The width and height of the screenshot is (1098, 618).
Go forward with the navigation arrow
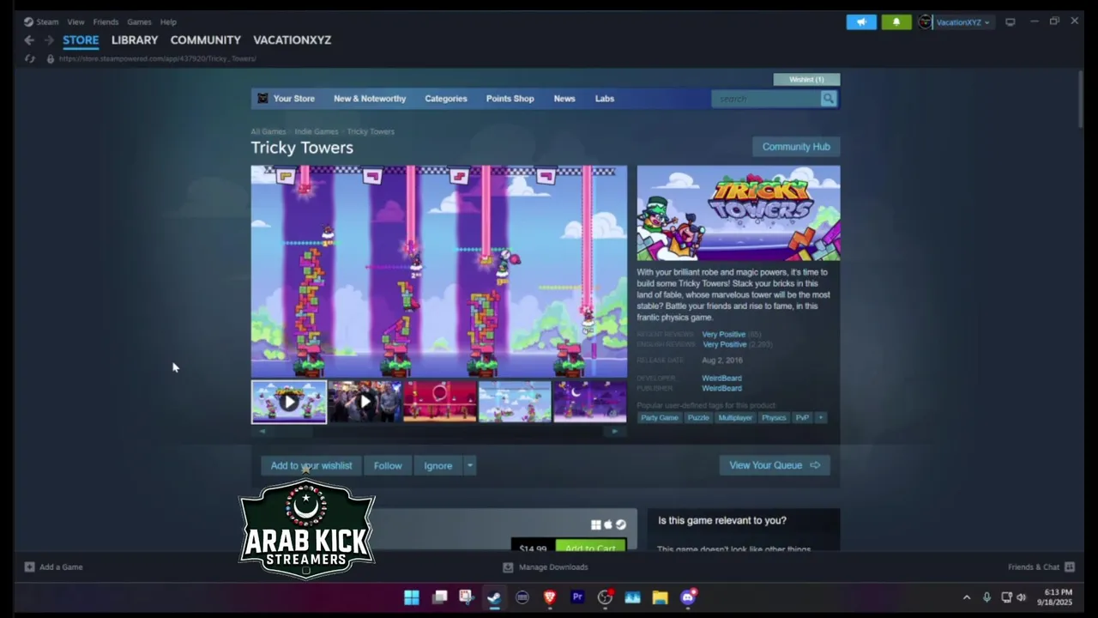49,40
